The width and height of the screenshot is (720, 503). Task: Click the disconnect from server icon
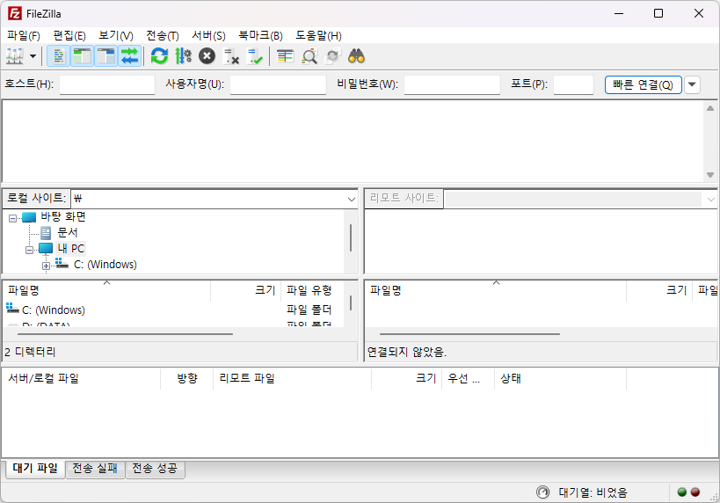231,56
